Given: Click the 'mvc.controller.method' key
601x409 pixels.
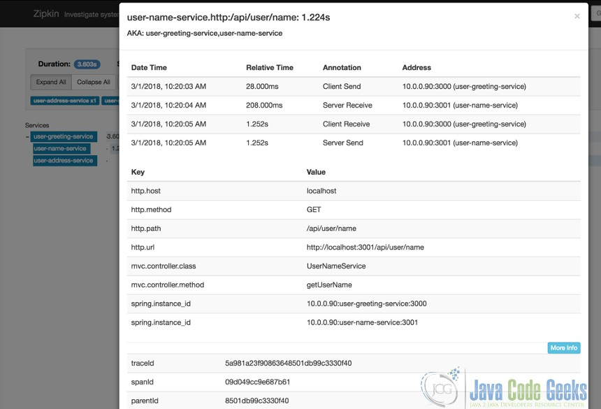Looking at the screenshot, I should (168, 285).
